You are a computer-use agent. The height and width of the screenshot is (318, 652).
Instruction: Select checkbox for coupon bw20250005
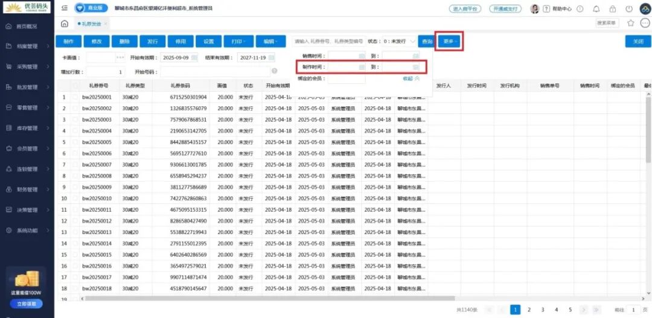tap(75, 142)
